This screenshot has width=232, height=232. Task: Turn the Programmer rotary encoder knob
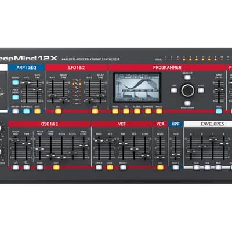[187, 90]
